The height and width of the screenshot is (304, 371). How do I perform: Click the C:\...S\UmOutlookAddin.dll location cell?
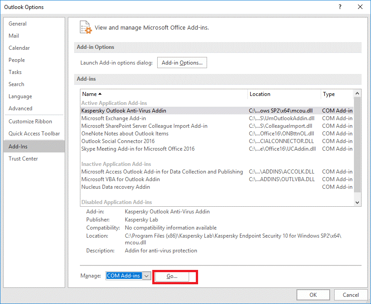[x=282, y=118]
